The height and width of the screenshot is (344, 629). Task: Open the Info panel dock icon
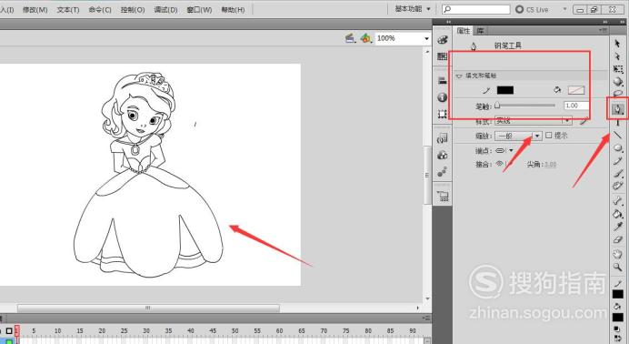[x=443, y=97]
